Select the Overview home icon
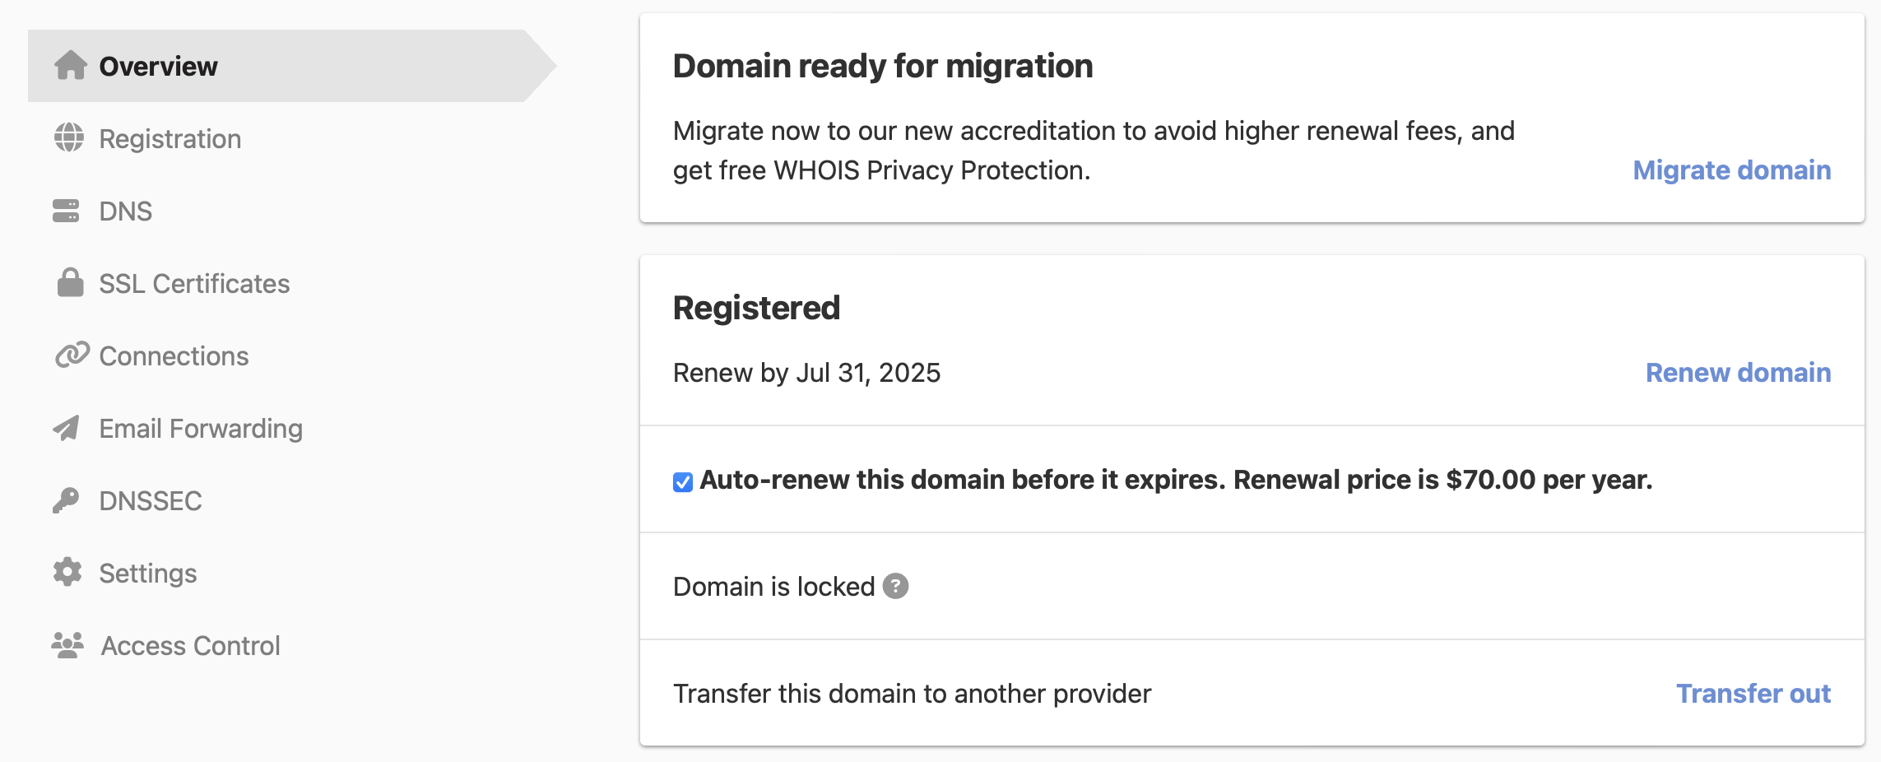1881x762 pixels. click(69, 67)
